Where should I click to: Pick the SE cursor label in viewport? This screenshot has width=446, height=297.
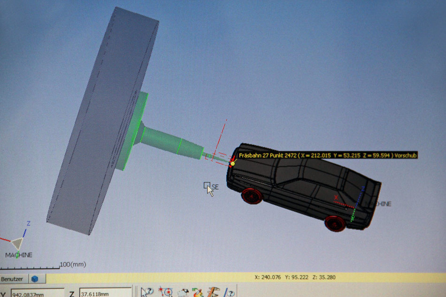(215, 187)
